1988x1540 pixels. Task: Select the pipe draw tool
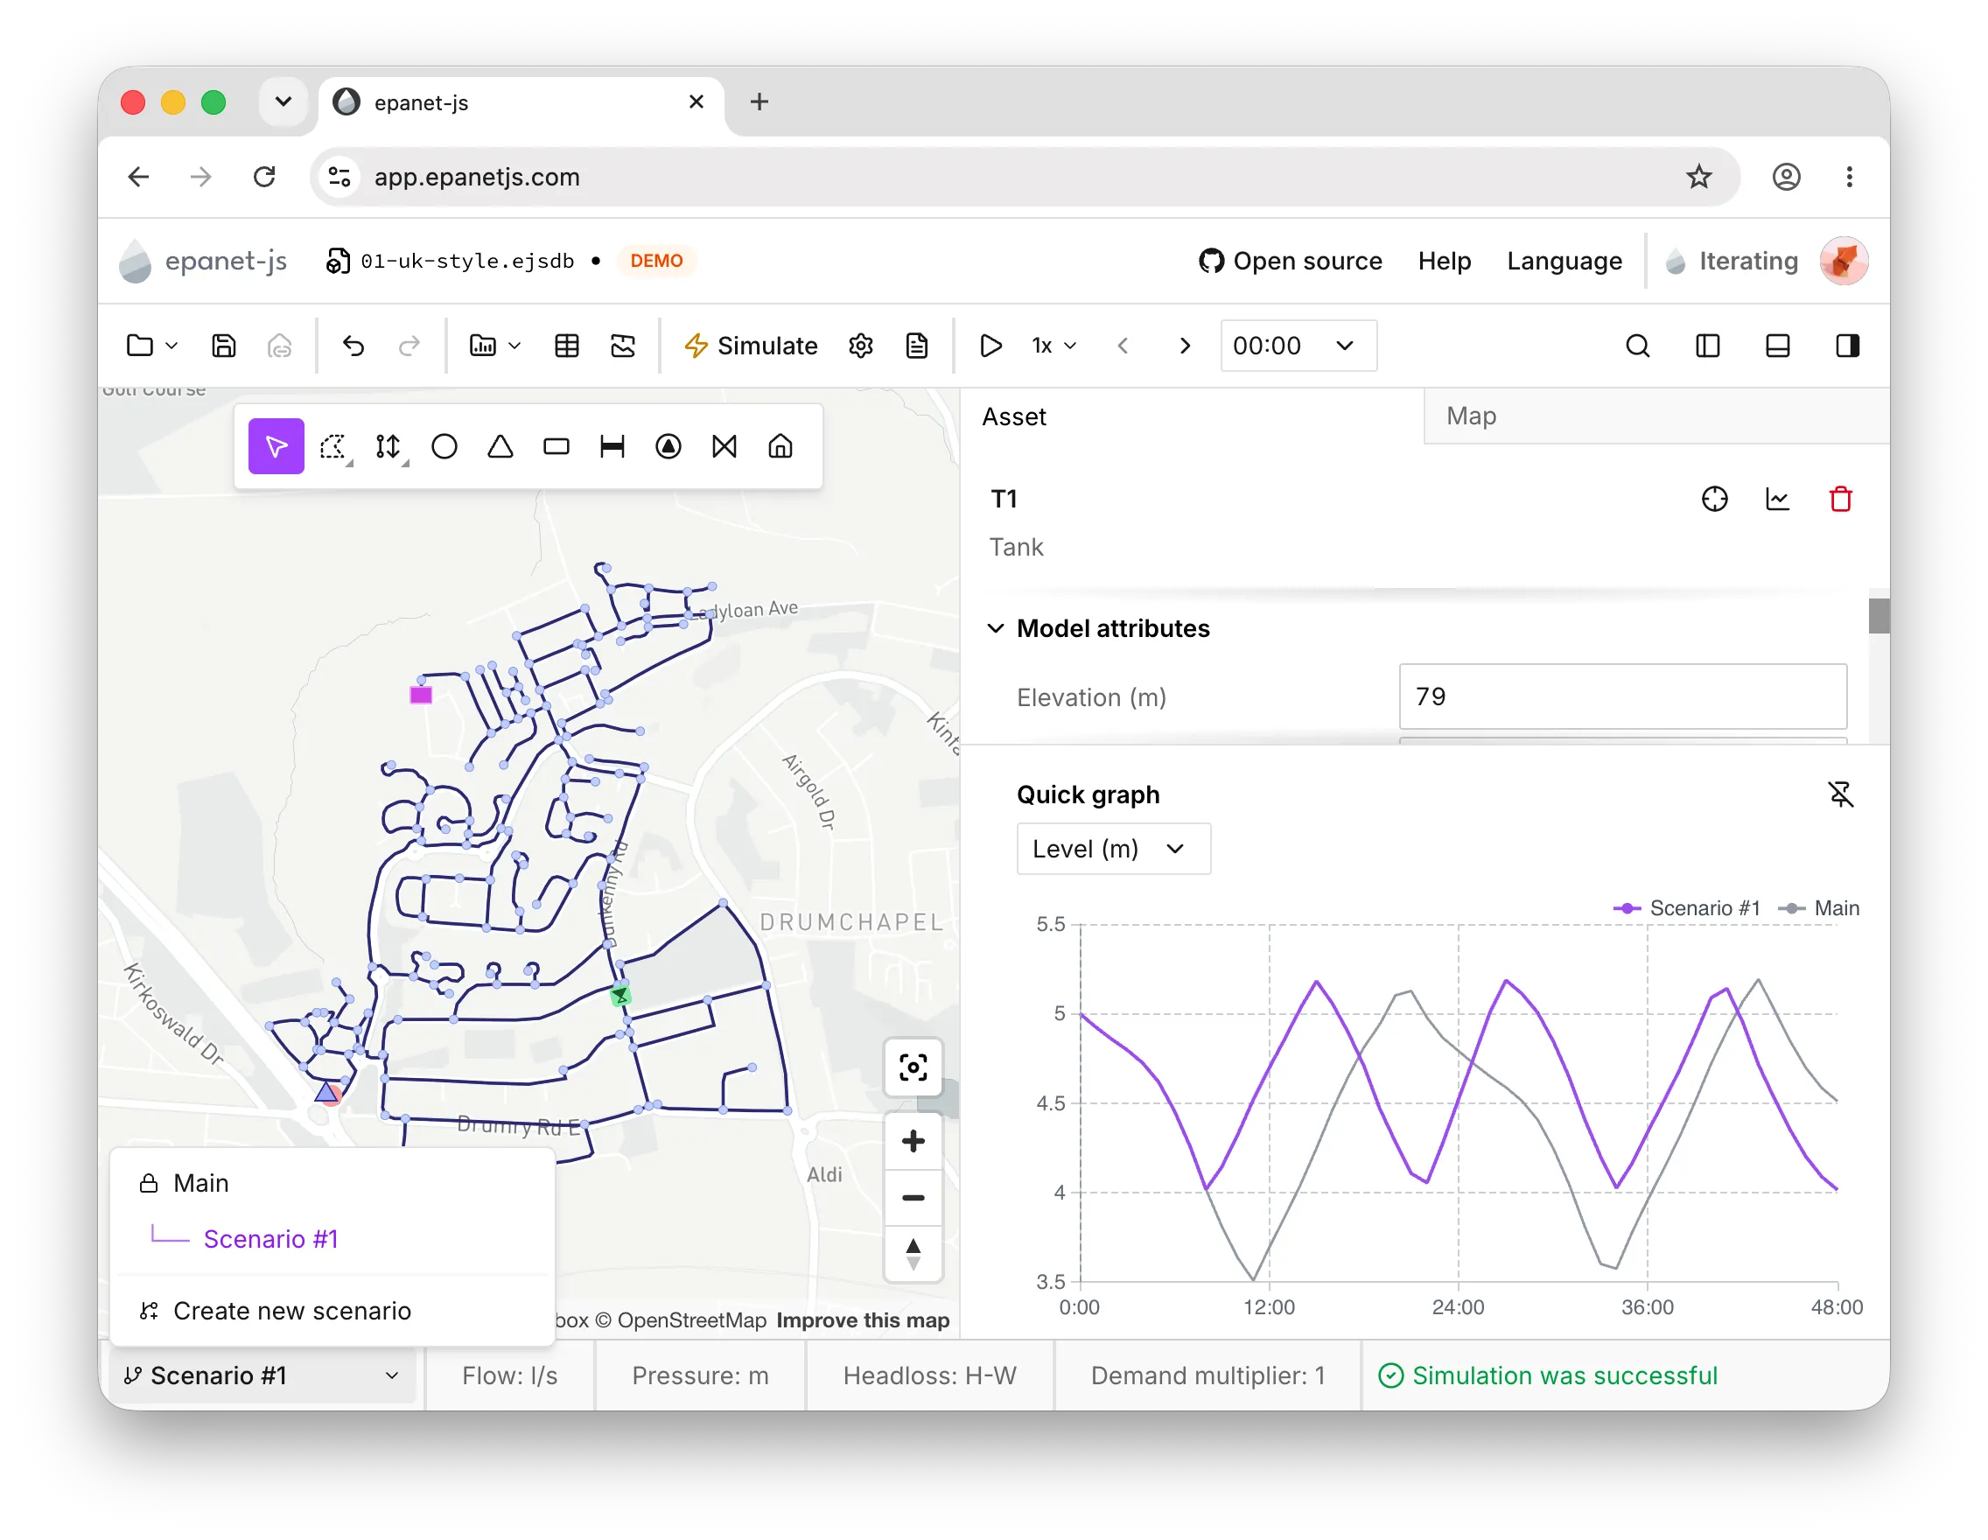coord(612,446)
